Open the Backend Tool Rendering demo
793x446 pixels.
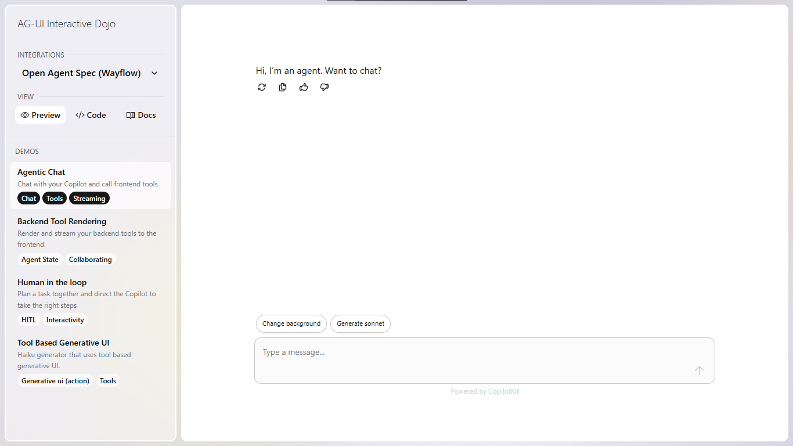[x=91, y=240]
